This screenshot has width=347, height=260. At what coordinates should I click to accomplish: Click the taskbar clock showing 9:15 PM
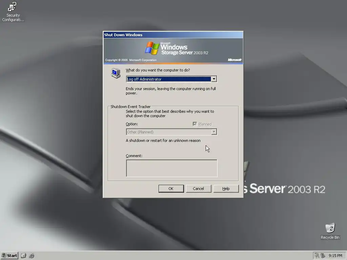click(335, 256)
